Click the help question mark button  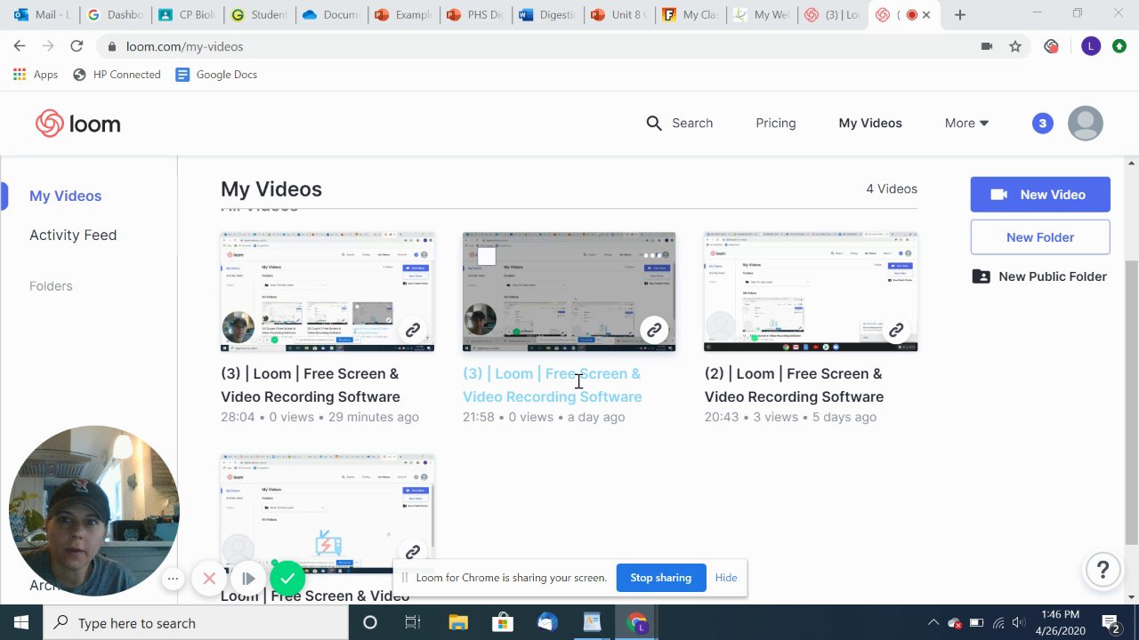1103,570
